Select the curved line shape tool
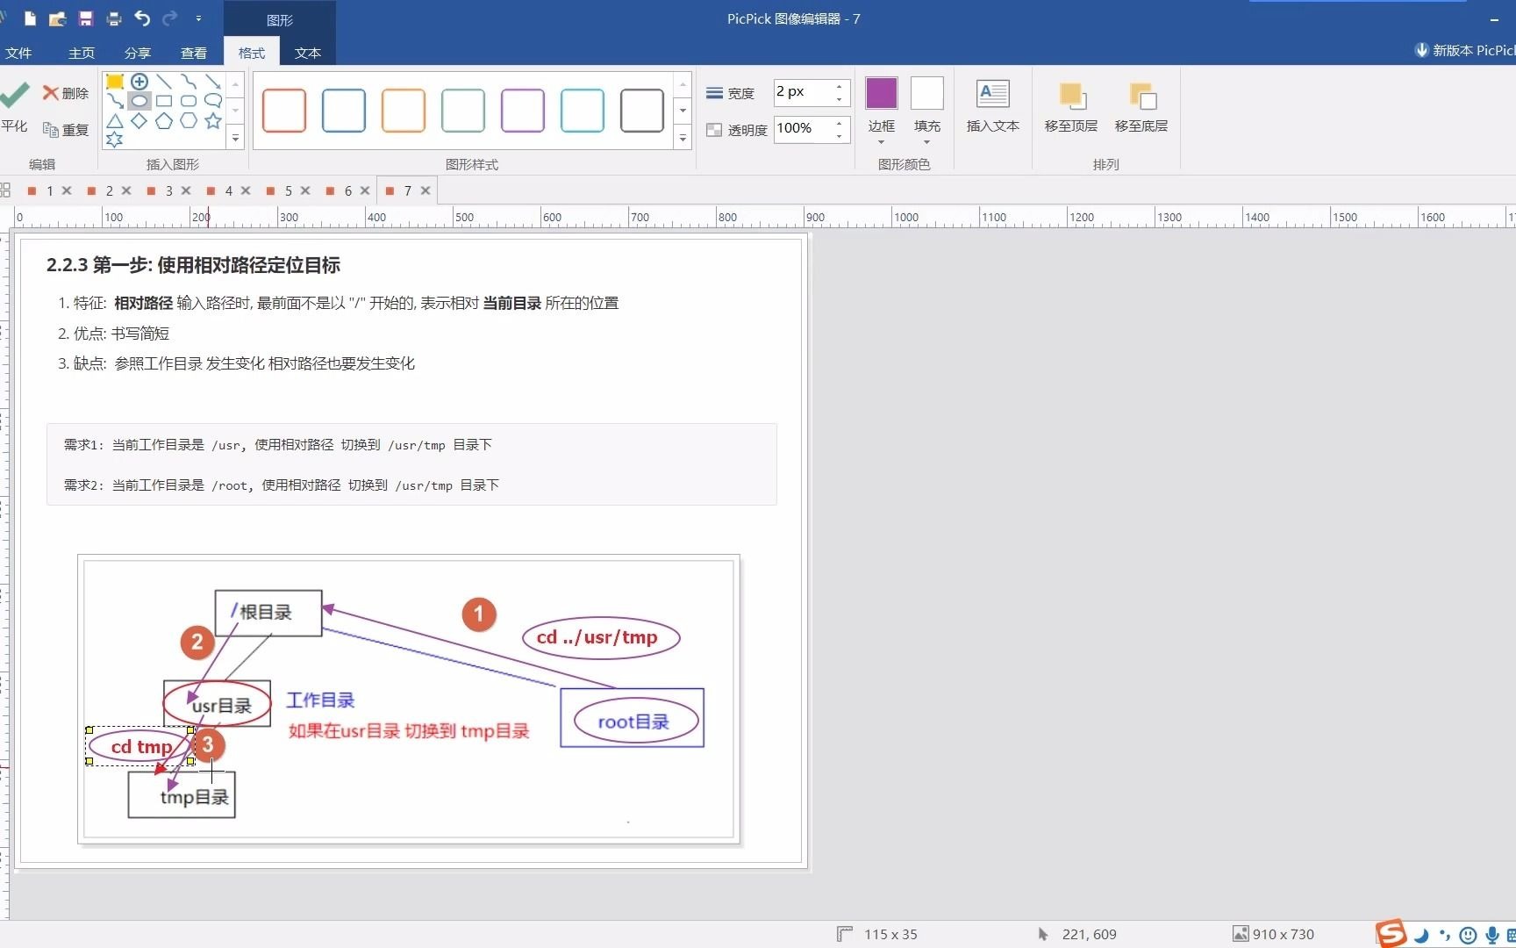The image size is (1516, 948). pyautogui.click(x=188, y=82)
